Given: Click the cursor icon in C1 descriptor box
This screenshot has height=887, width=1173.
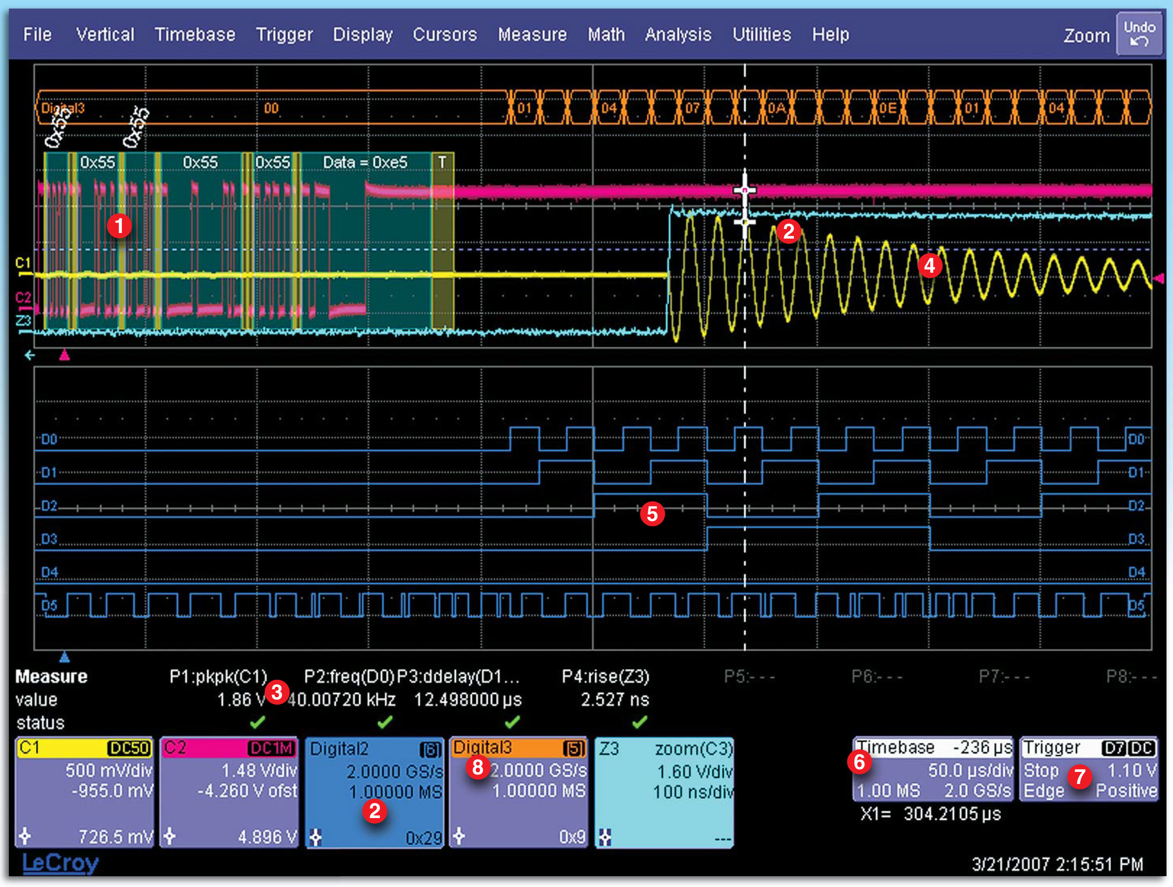Looking at the screenshot, I should [x=25, y=836].
